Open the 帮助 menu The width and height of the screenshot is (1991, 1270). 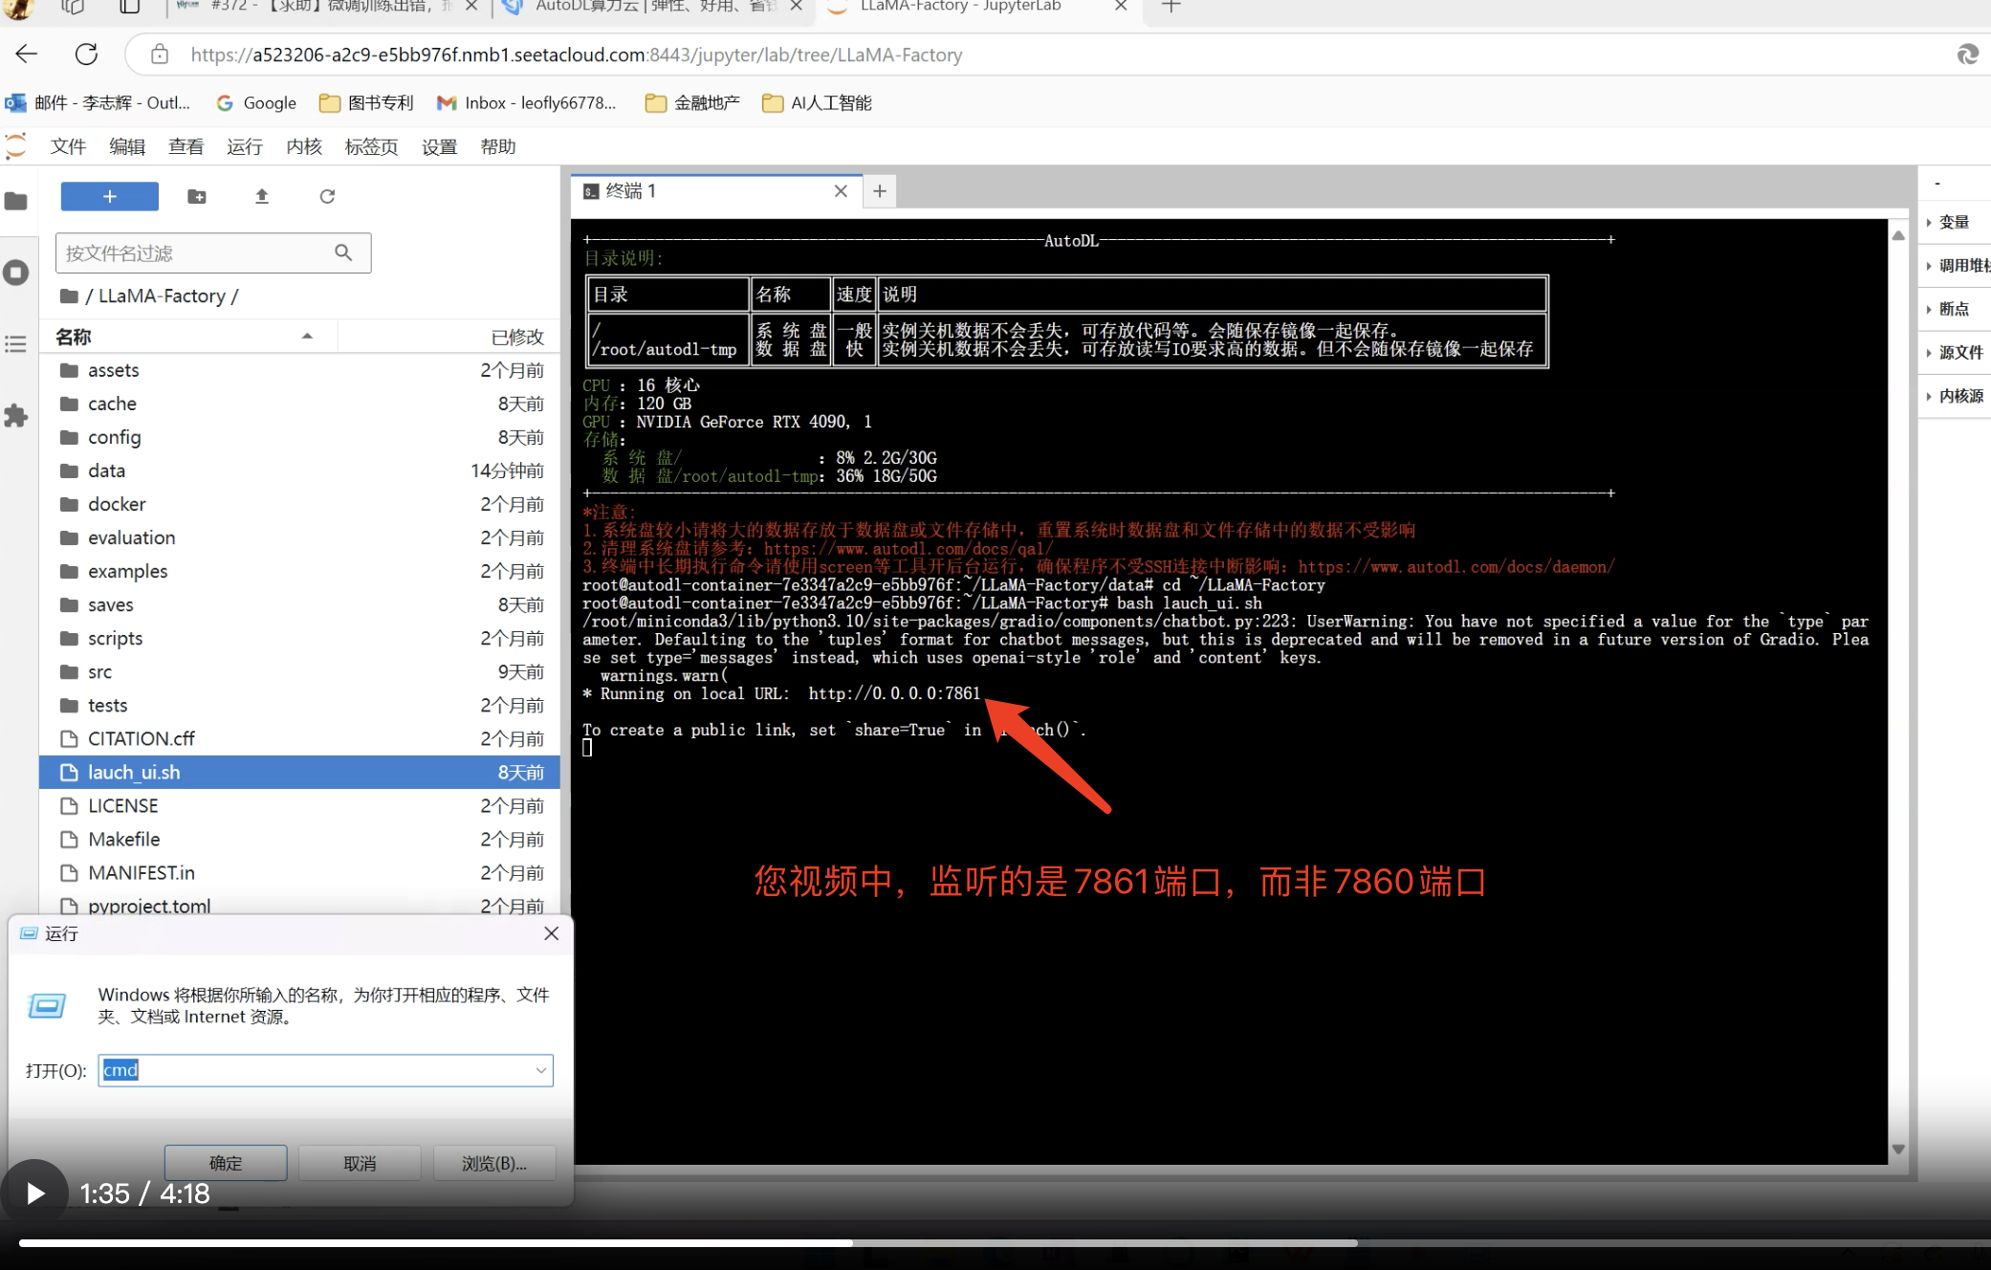[x=498, y=146]
